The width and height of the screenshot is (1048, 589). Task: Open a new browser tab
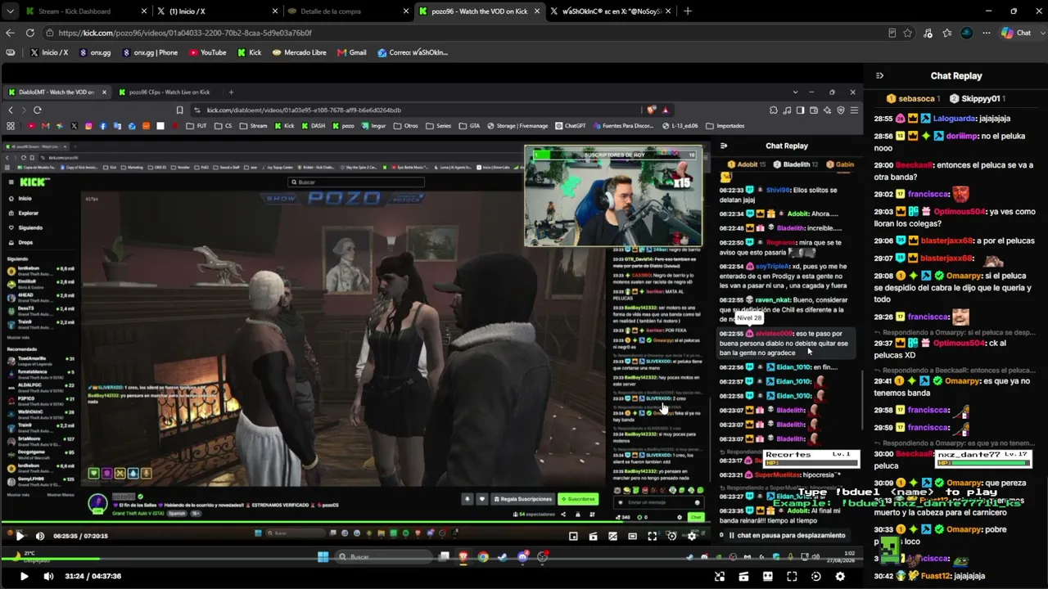pos(687,11)
